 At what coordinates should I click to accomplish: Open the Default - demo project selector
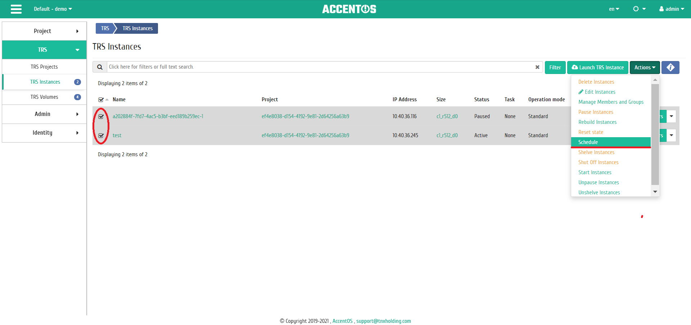[53, 9]
